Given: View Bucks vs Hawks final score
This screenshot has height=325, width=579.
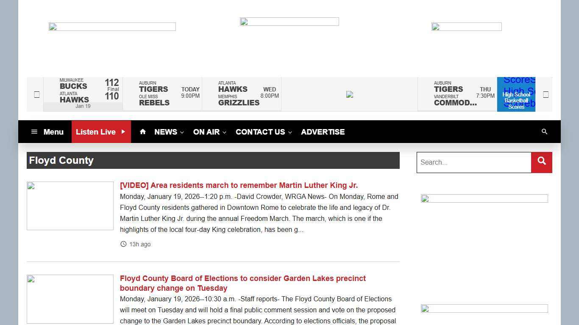Looking at the screenshot, I should pos(83,94).
